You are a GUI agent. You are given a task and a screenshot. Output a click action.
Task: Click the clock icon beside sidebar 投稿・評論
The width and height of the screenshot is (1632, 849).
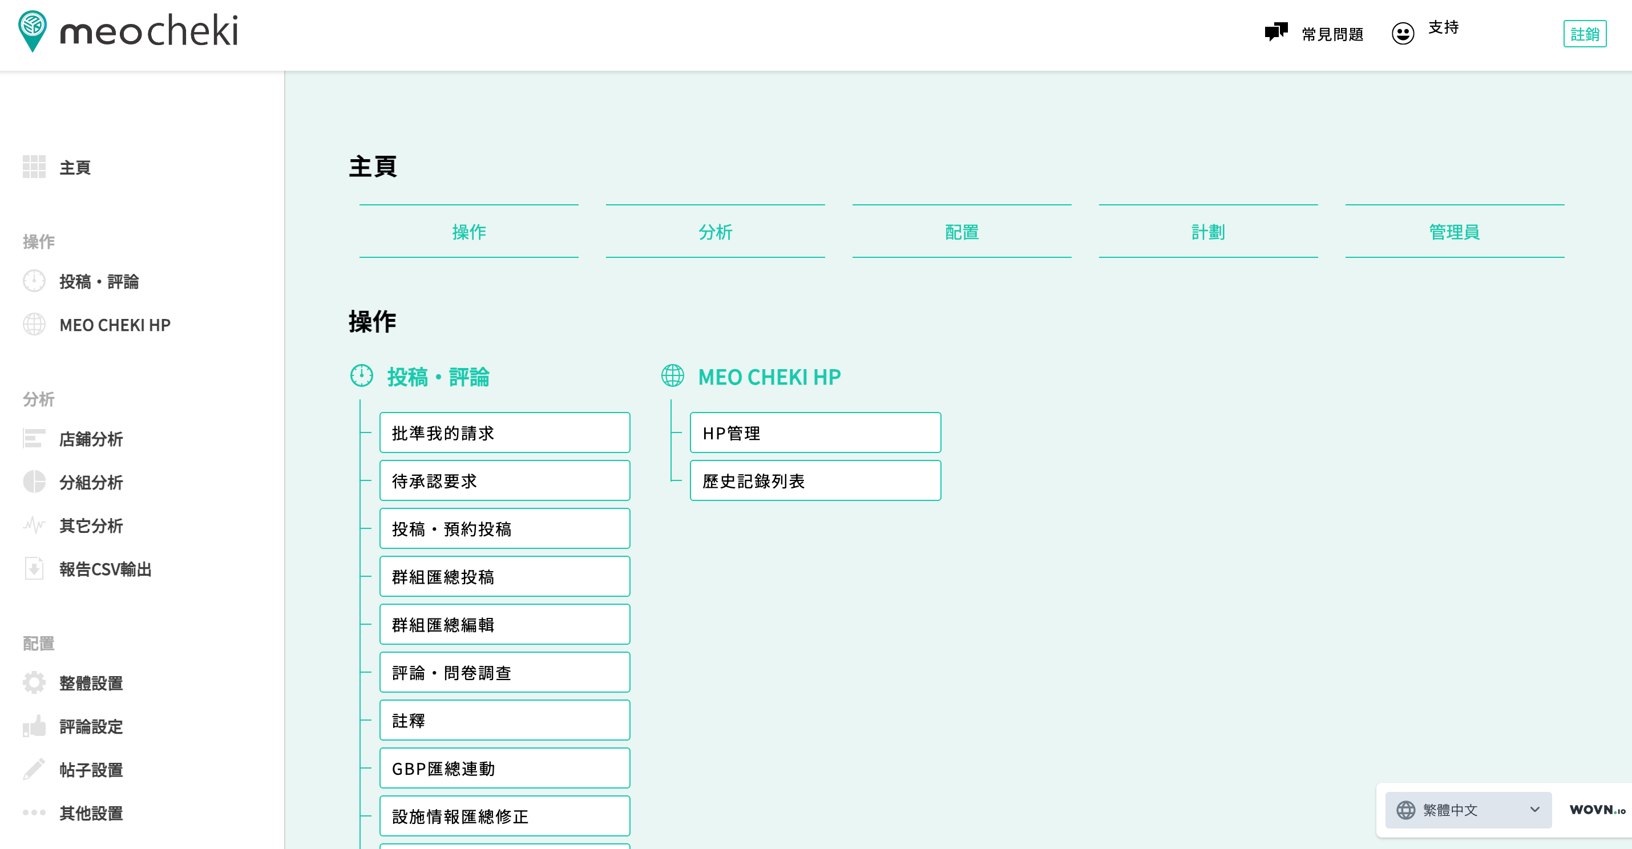click(x=34, y=281)
